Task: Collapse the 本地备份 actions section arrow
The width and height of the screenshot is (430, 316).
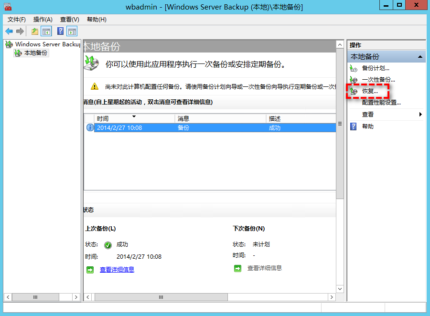Action: (x=419, y=57)
